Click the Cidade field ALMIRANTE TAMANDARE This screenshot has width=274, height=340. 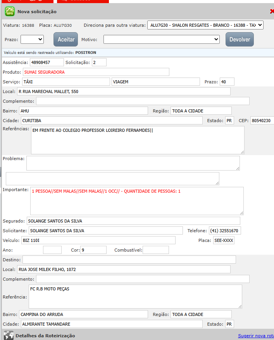(x=112, y=324)
